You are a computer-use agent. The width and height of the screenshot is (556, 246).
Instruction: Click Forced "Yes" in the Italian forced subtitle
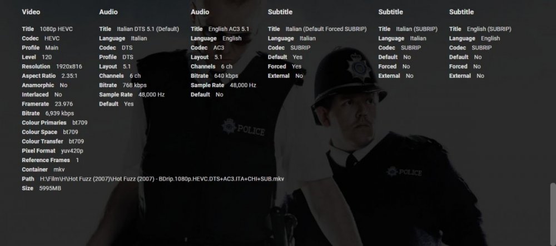pyautogui.click(x=296, y=67)
